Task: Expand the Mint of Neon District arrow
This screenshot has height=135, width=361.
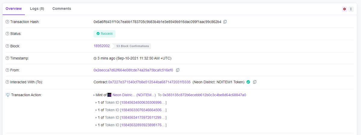Action: pos(94,95)
